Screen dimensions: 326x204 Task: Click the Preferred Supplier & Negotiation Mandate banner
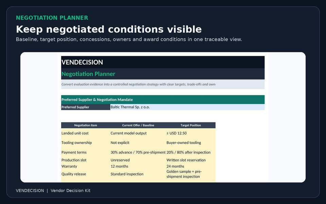(163, 100)
